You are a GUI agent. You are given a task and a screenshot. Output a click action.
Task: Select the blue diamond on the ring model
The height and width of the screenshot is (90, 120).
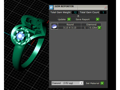(20, 36)
